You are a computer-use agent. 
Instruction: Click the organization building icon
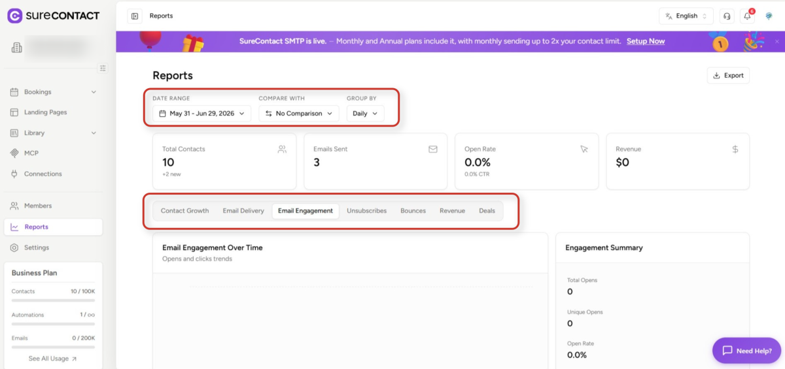[x=17, y=48]
